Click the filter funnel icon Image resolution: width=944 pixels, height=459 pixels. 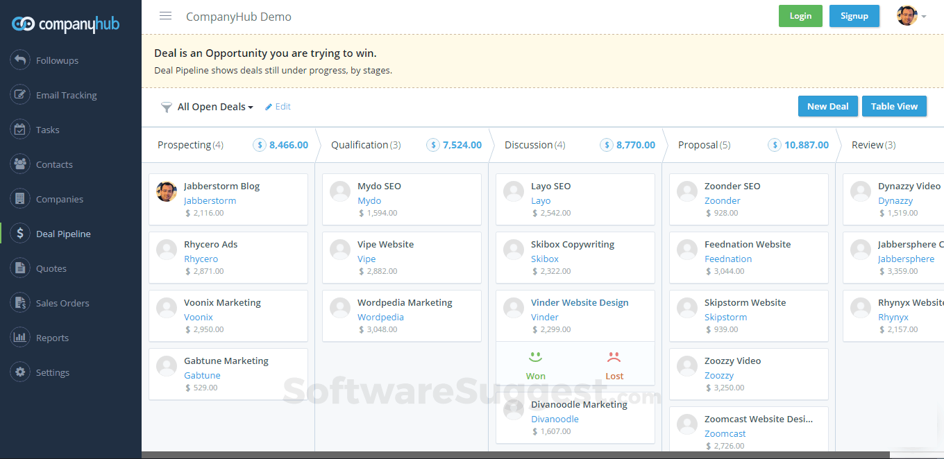click(167, 107)
